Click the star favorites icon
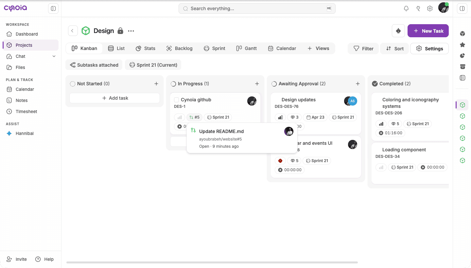Viewport: 471px width, 268px height. (x=462, y=44)
